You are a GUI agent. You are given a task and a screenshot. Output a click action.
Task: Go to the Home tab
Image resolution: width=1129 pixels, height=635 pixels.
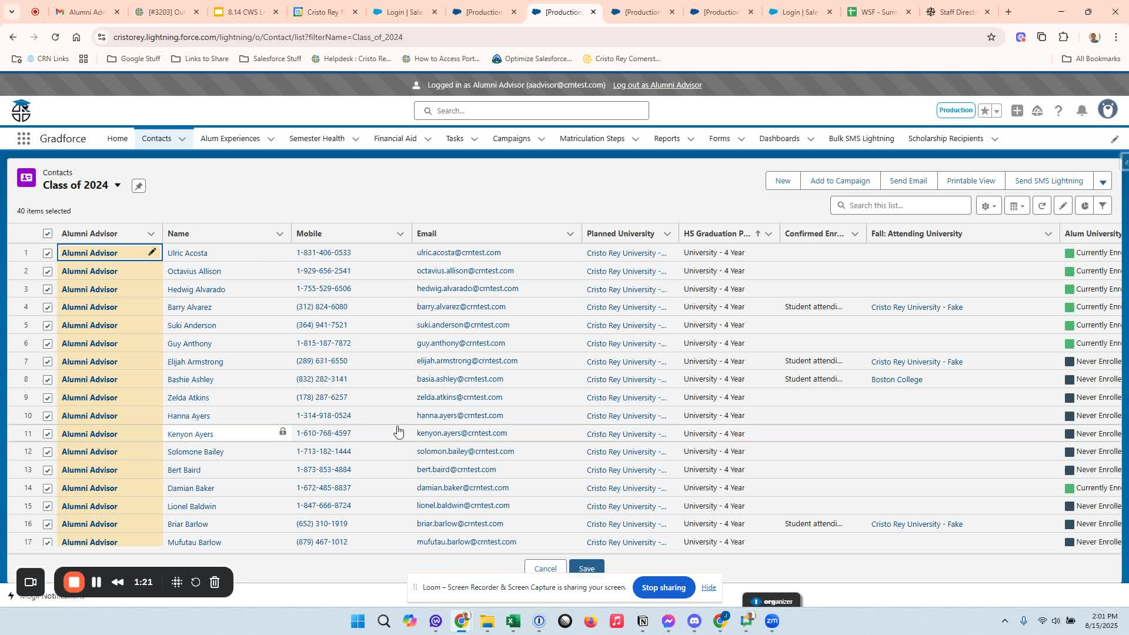[x=117, y=139]
